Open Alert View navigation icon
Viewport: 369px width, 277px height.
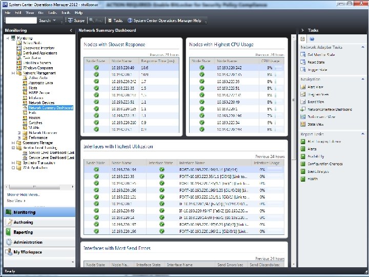pos(303,87)
